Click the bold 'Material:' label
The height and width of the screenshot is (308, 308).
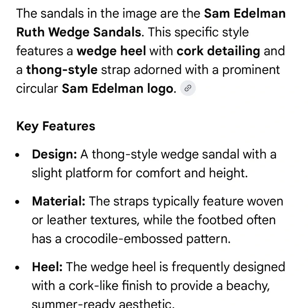[59, 201]
